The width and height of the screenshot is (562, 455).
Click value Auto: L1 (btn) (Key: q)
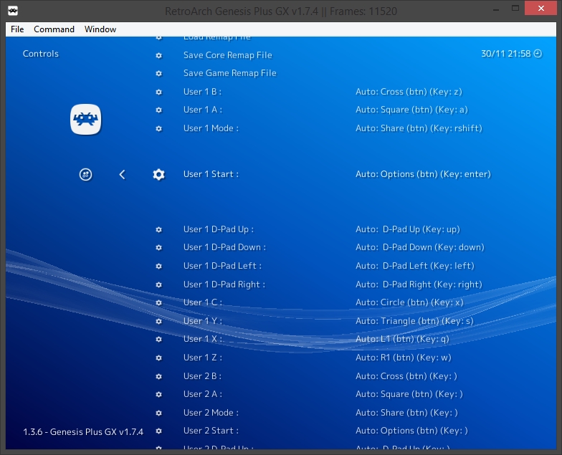pyautogui.click(x=403, y=339)
